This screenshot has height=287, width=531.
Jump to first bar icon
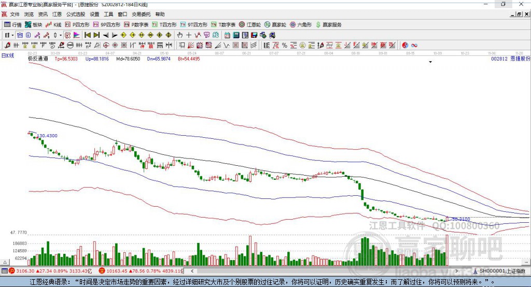pos(88,35)
